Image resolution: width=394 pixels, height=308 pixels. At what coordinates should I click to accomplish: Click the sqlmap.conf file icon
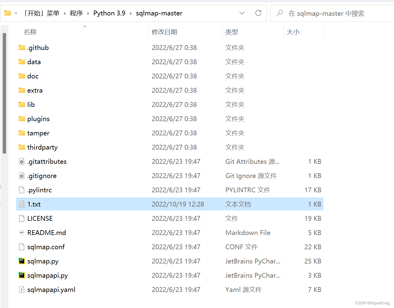pos(22,247)
